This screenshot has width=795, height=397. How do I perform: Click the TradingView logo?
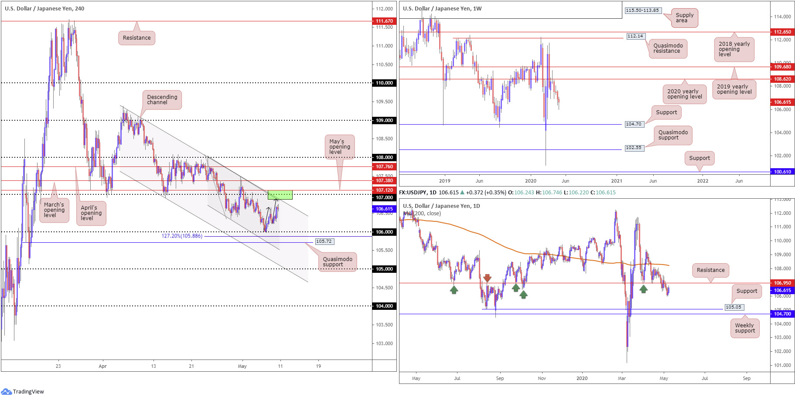pyautogui.click(x=23, y=391)
